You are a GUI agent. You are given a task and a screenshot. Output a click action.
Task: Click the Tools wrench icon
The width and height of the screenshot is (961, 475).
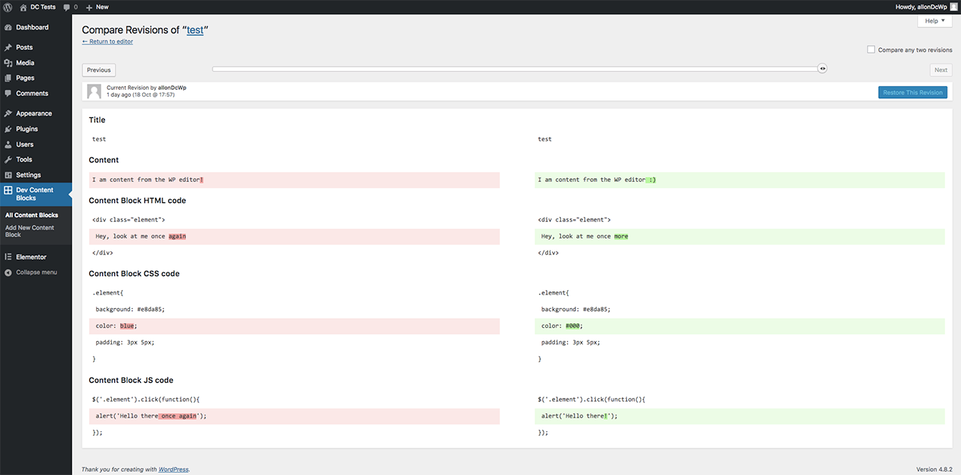pyautogui.click(x=8, y=159)
